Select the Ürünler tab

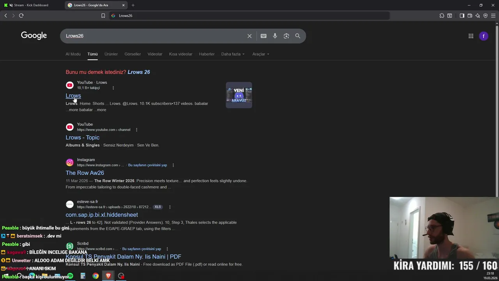pyautogui.click(x=111, y=54)
